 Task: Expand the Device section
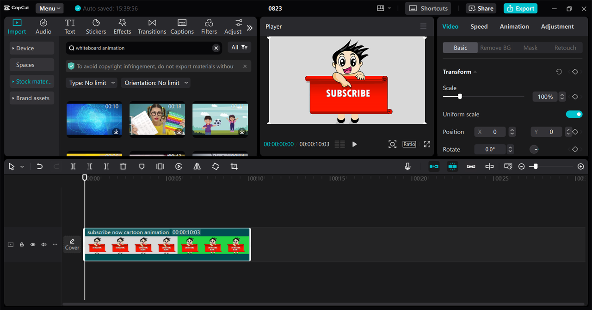pos(31,48)
